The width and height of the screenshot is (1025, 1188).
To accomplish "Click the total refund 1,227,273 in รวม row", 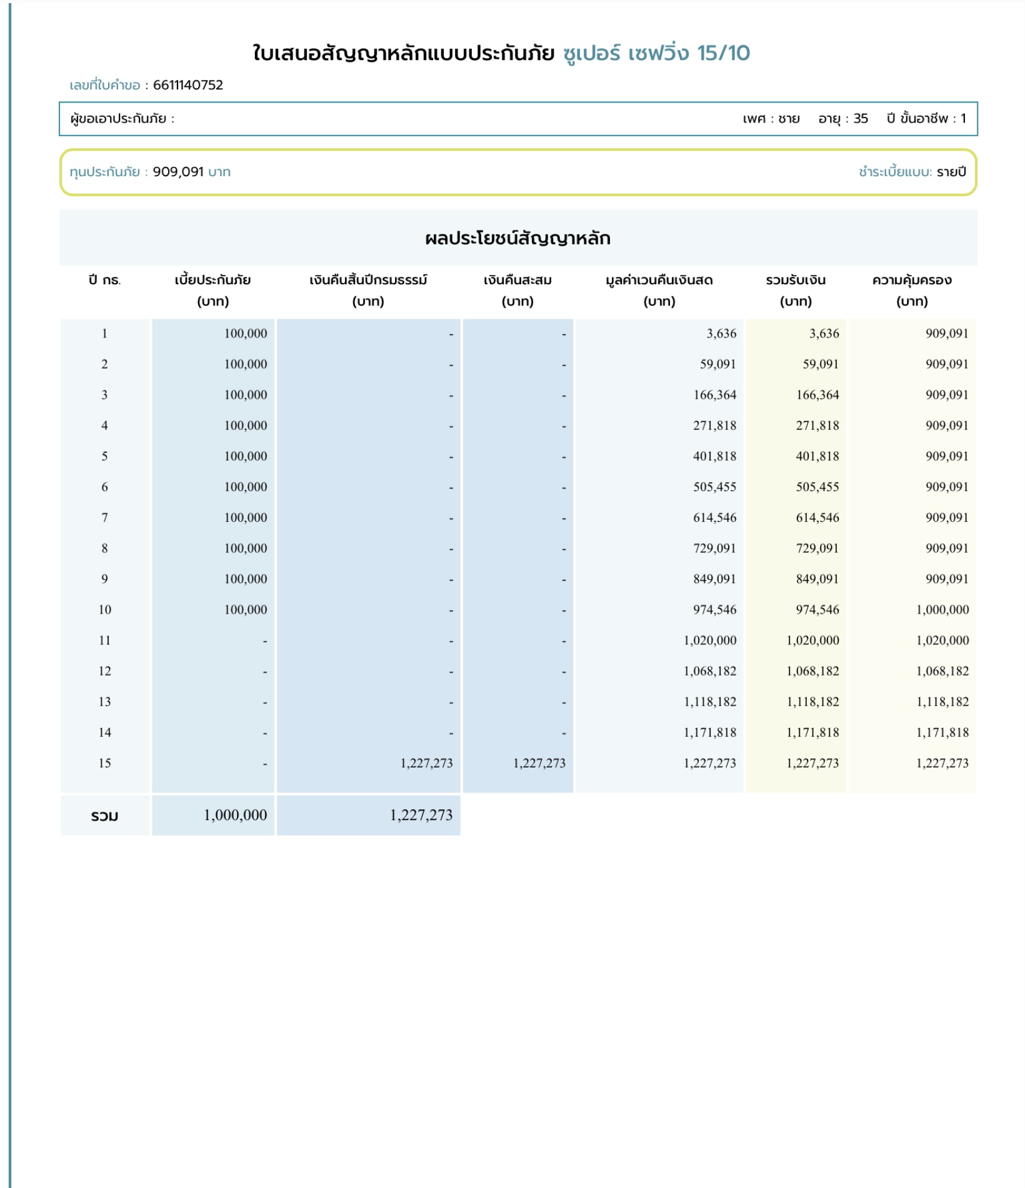I will pyautogui.click(x=421, y=815).
